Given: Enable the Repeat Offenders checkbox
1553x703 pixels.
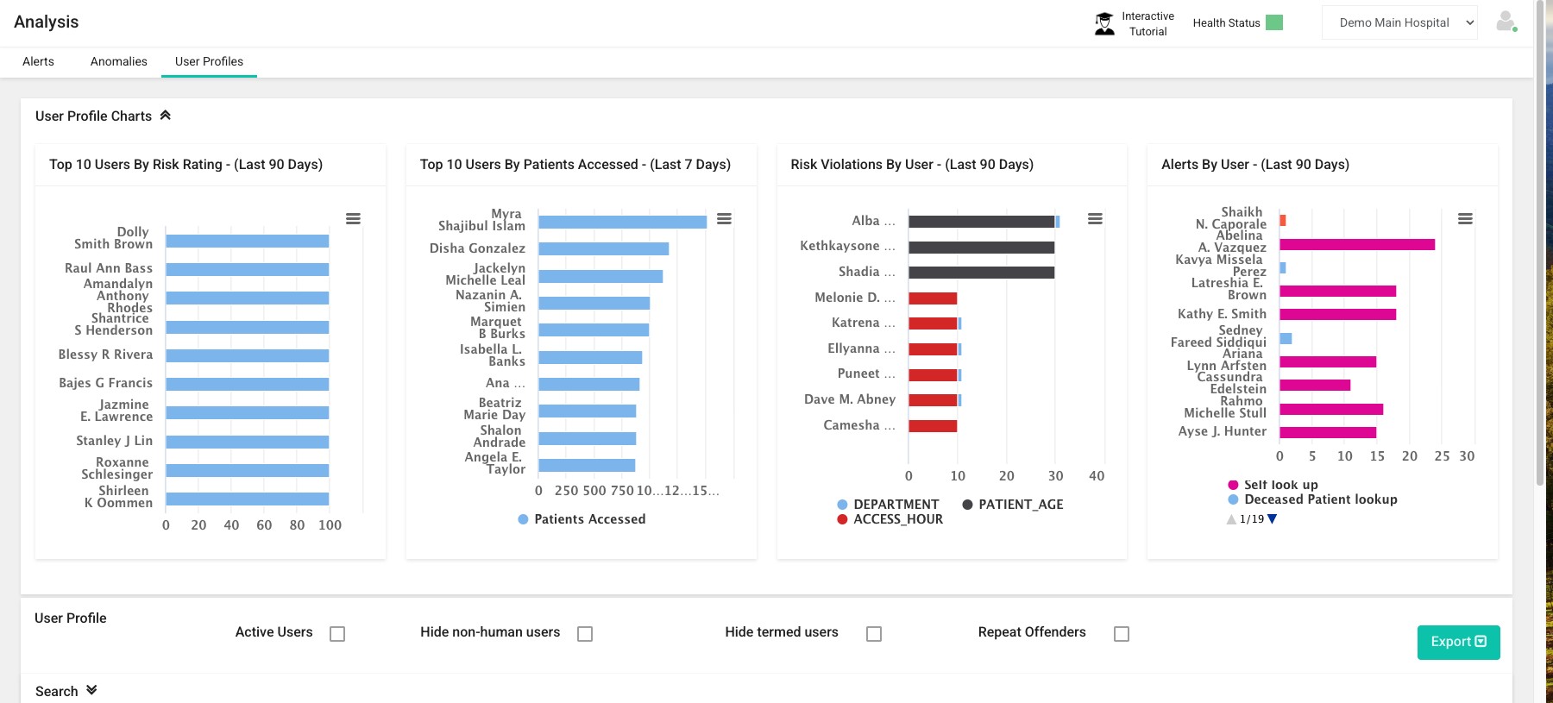Looking at the screenshot, I should 1122,634.
